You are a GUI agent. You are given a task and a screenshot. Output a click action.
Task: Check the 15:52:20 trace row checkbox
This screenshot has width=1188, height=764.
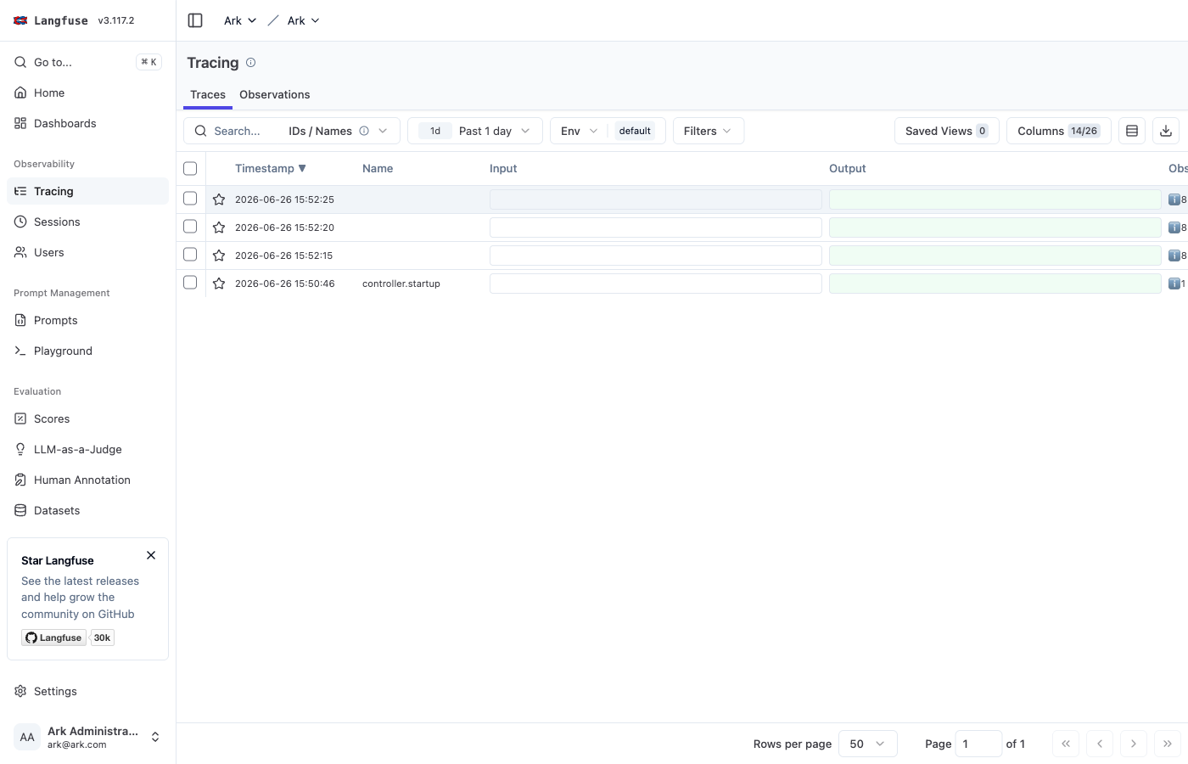point(190,227)
